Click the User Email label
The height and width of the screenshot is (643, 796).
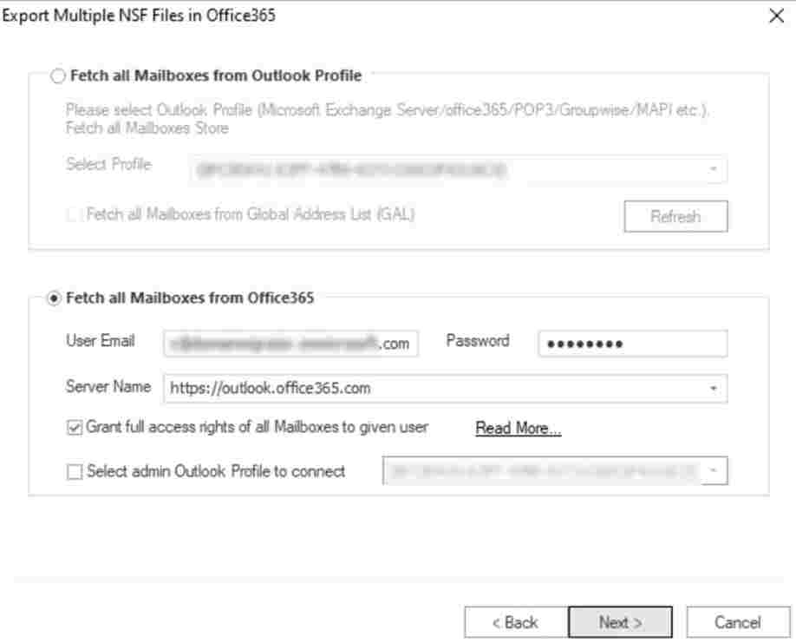(100, 341)
